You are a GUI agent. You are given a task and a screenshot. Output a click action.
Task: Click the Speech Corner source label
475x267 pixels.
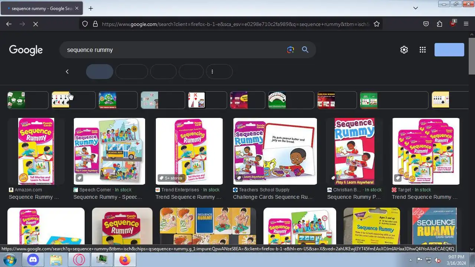[95, 190]
